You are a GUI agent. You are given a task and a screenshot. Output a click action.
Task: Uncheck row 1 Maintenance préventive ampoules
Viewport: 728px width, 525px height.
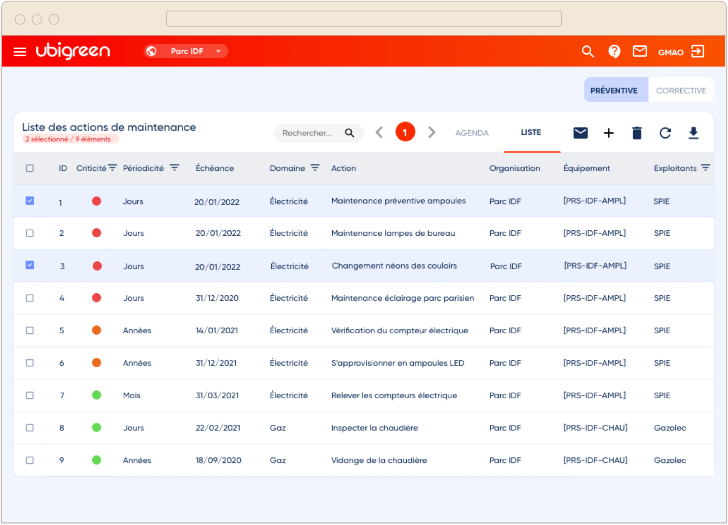30,201
